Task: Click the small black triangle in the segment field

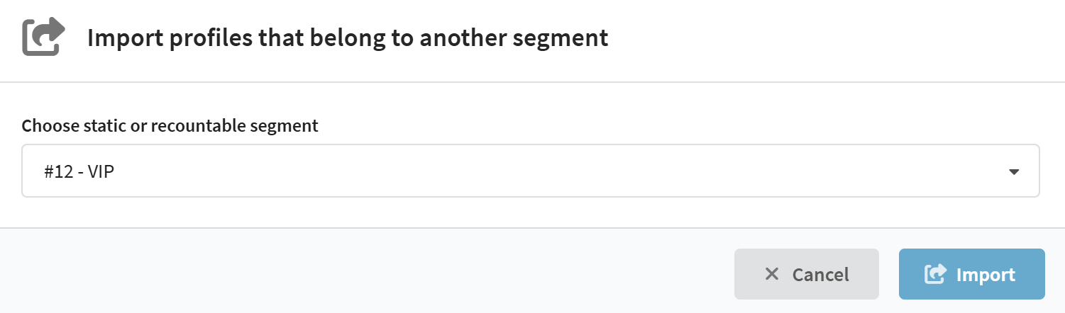Action: [x=1014, y=171]
